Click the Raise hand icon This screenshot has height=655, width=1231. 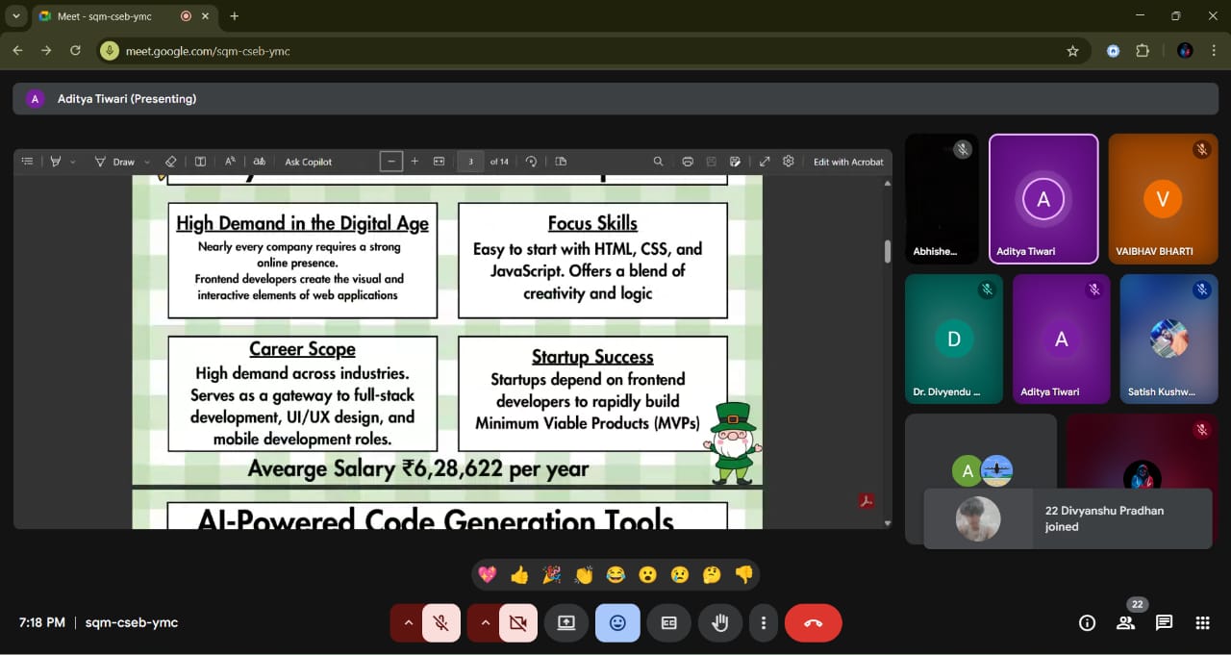point(719,623)
